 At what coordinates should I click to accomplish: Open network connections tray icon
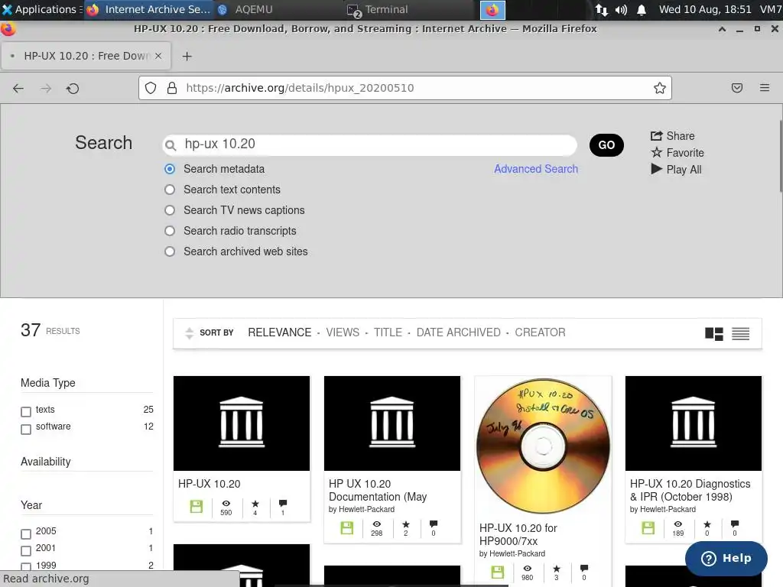click(601, 10)
